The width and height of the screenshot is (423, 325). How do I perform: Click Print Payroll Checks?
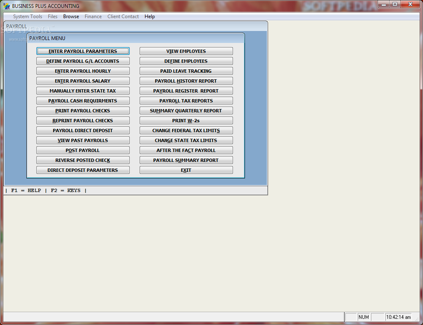click(83, 111)
